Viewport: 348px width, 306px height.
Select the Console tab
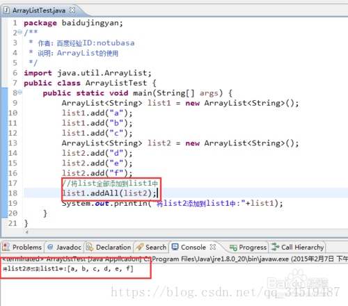click(193, 248)
